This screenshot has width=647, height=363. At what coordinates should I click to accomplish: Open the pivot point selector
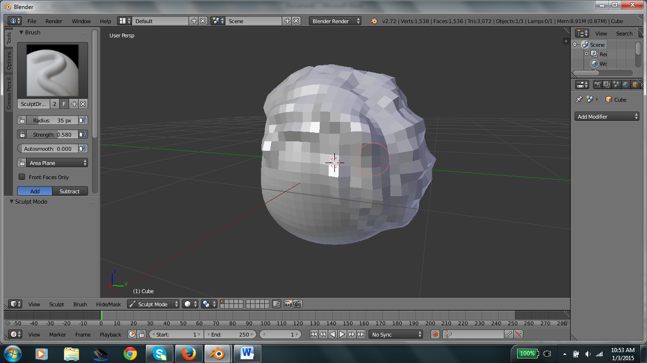click(209, 304)
